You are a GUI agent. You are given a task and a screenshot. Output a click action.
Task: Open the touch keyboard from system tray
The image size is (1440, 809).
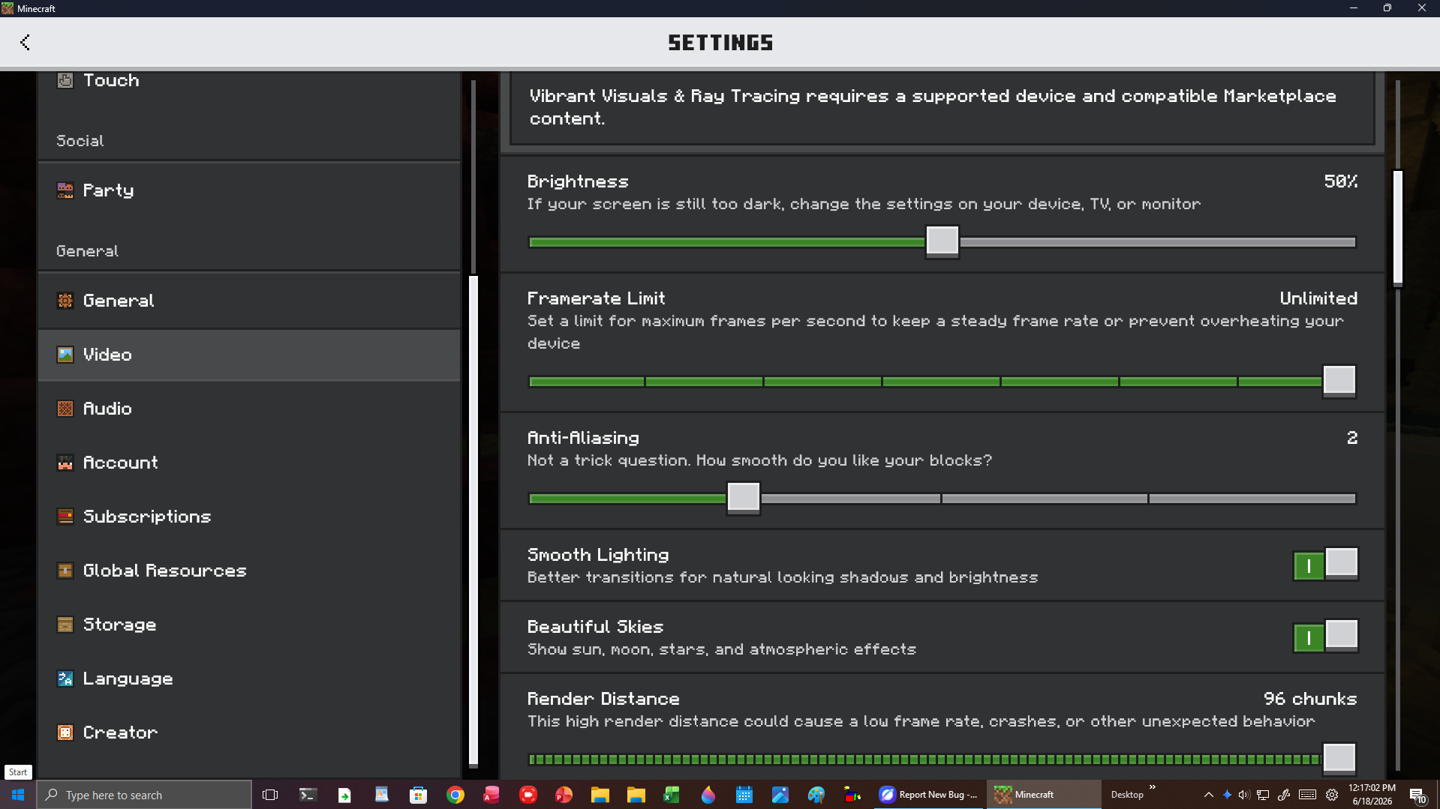click(x=1307, y=795)
